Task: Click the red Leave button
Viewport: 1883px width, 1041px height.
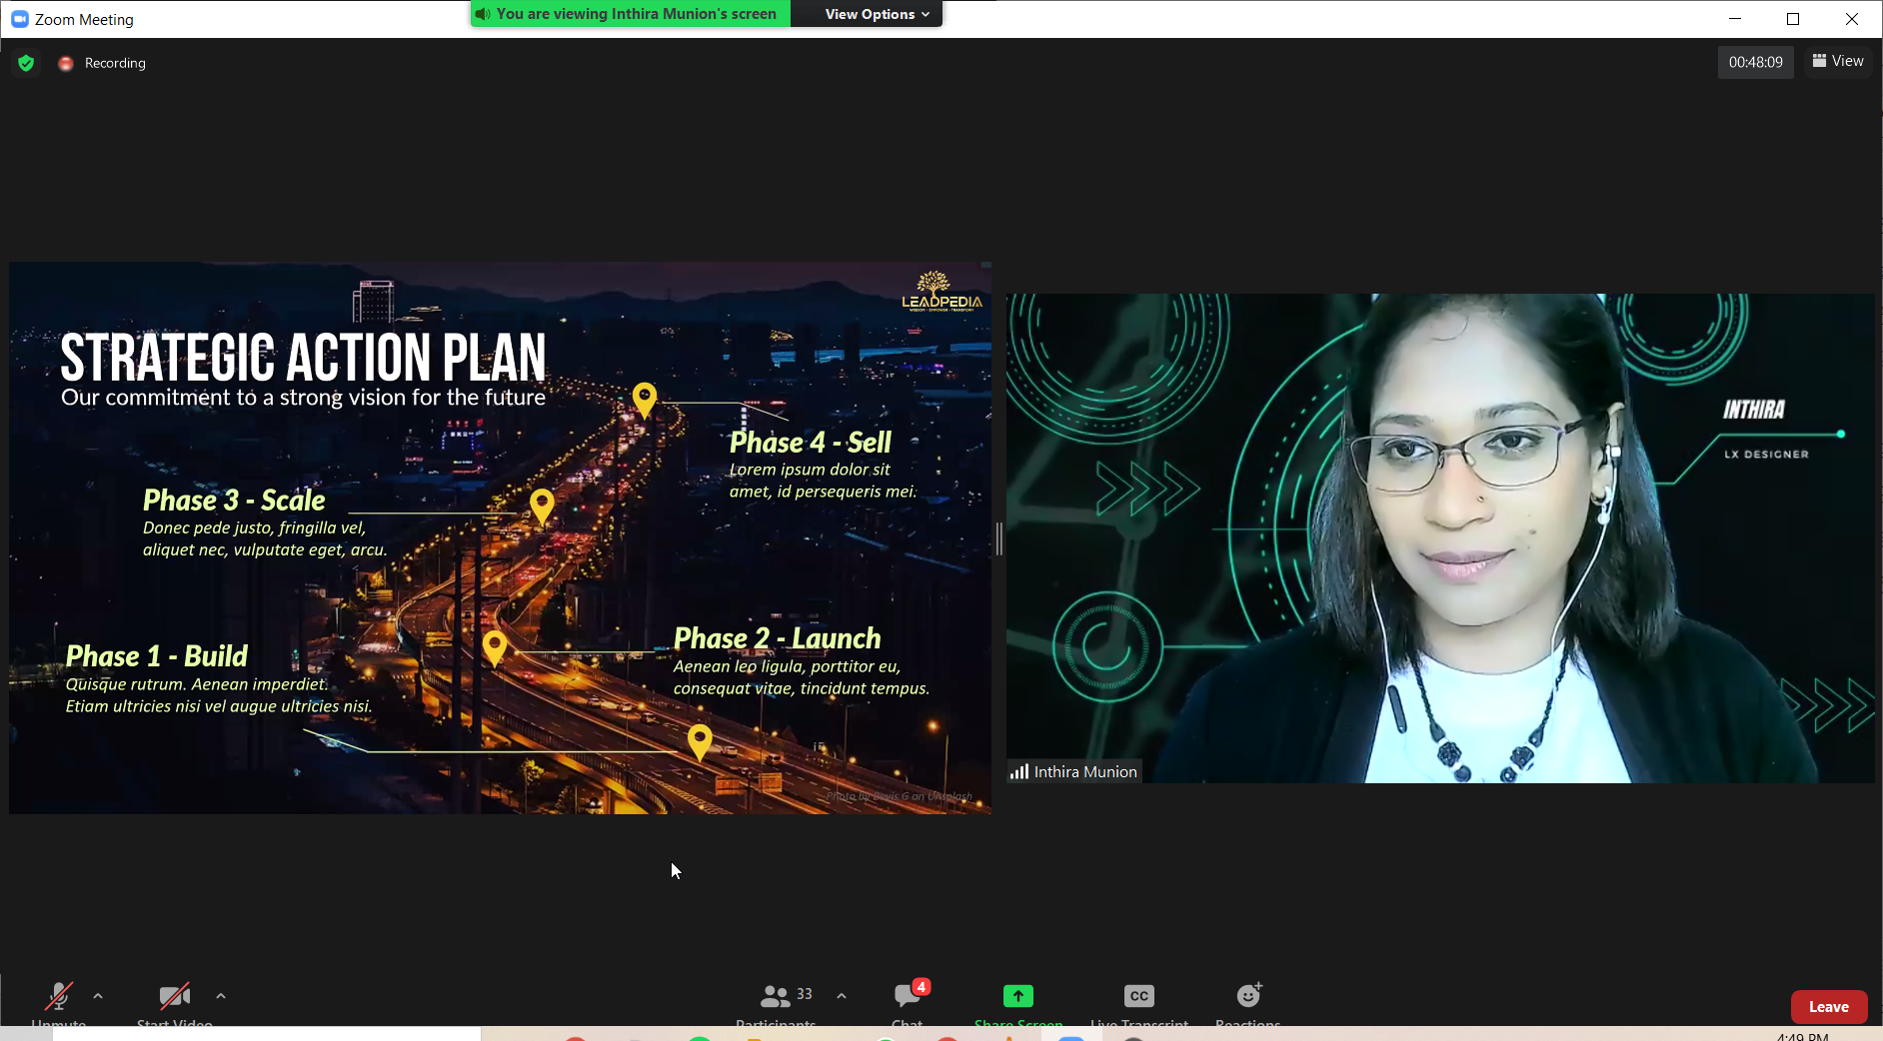Action: pyautogui.click(x=1829, y=1007)
